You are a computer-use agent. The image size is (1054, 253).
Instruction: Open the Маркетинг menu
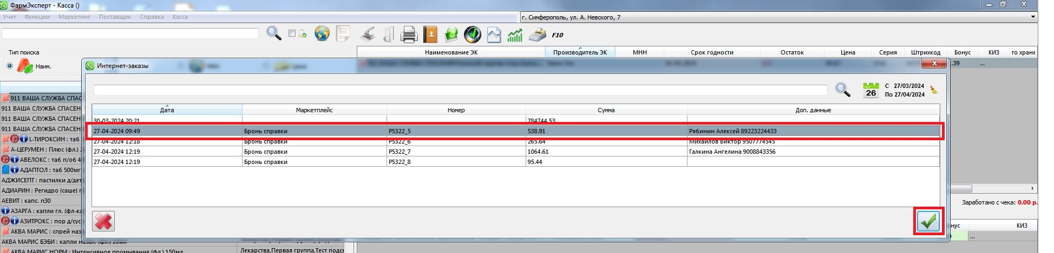pyautogui.click(x=74, y=17)
